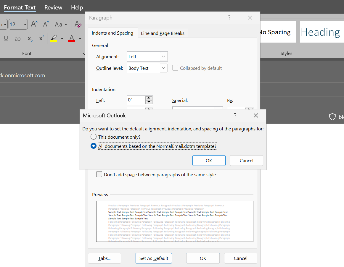344x267 pixels.
Task: Decrease Left indentation with down spinner
Action: (x=149, y=102)
